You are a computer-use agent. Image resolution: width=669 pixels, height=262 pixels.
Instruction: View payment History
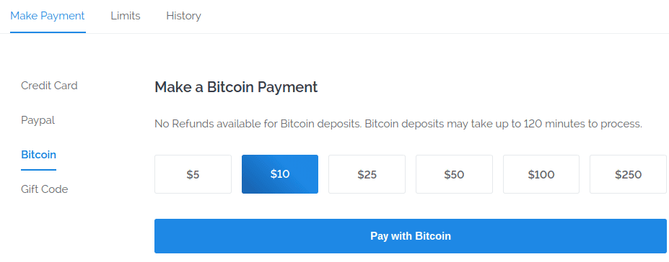click(x=183, y=16)
